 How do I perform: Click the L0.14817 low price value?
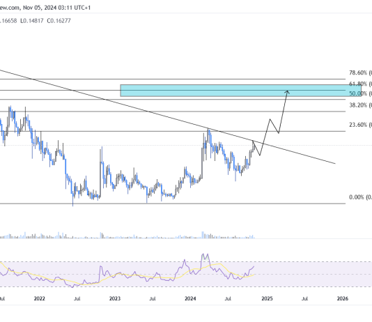click(x=32, y=21)
